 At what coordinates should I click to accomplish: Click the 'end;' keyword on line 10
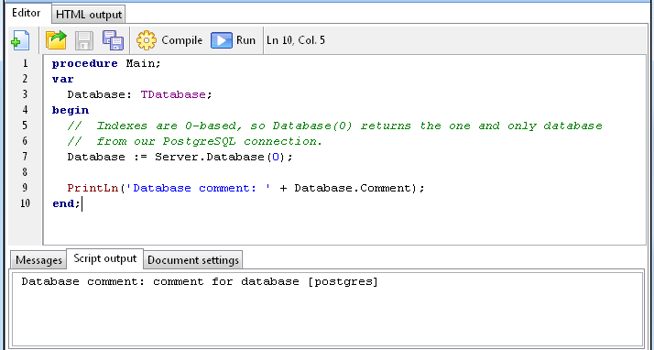click(66, 204)
